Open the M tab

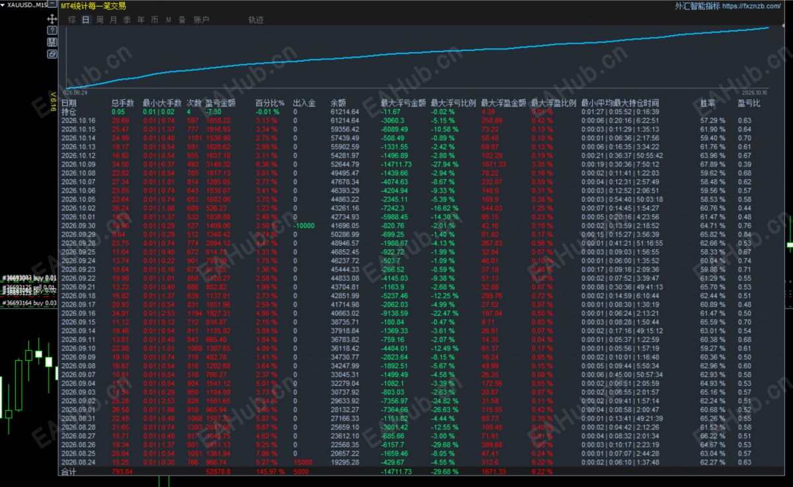169,20
